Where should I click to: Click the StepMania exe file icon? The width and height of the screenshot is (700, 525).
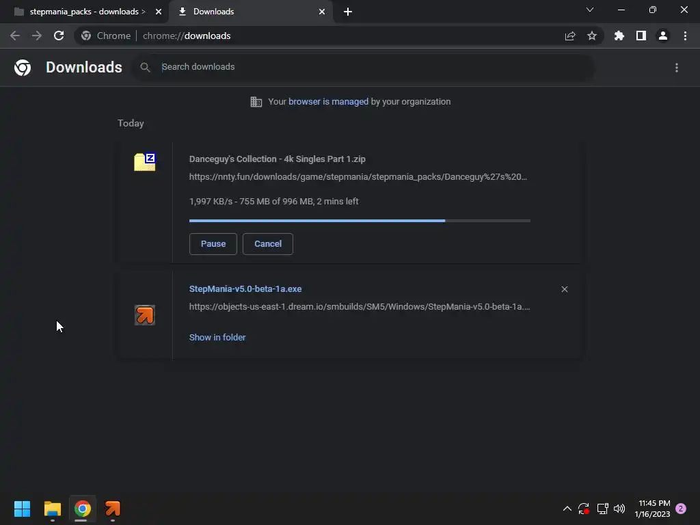tap(145, 314)
